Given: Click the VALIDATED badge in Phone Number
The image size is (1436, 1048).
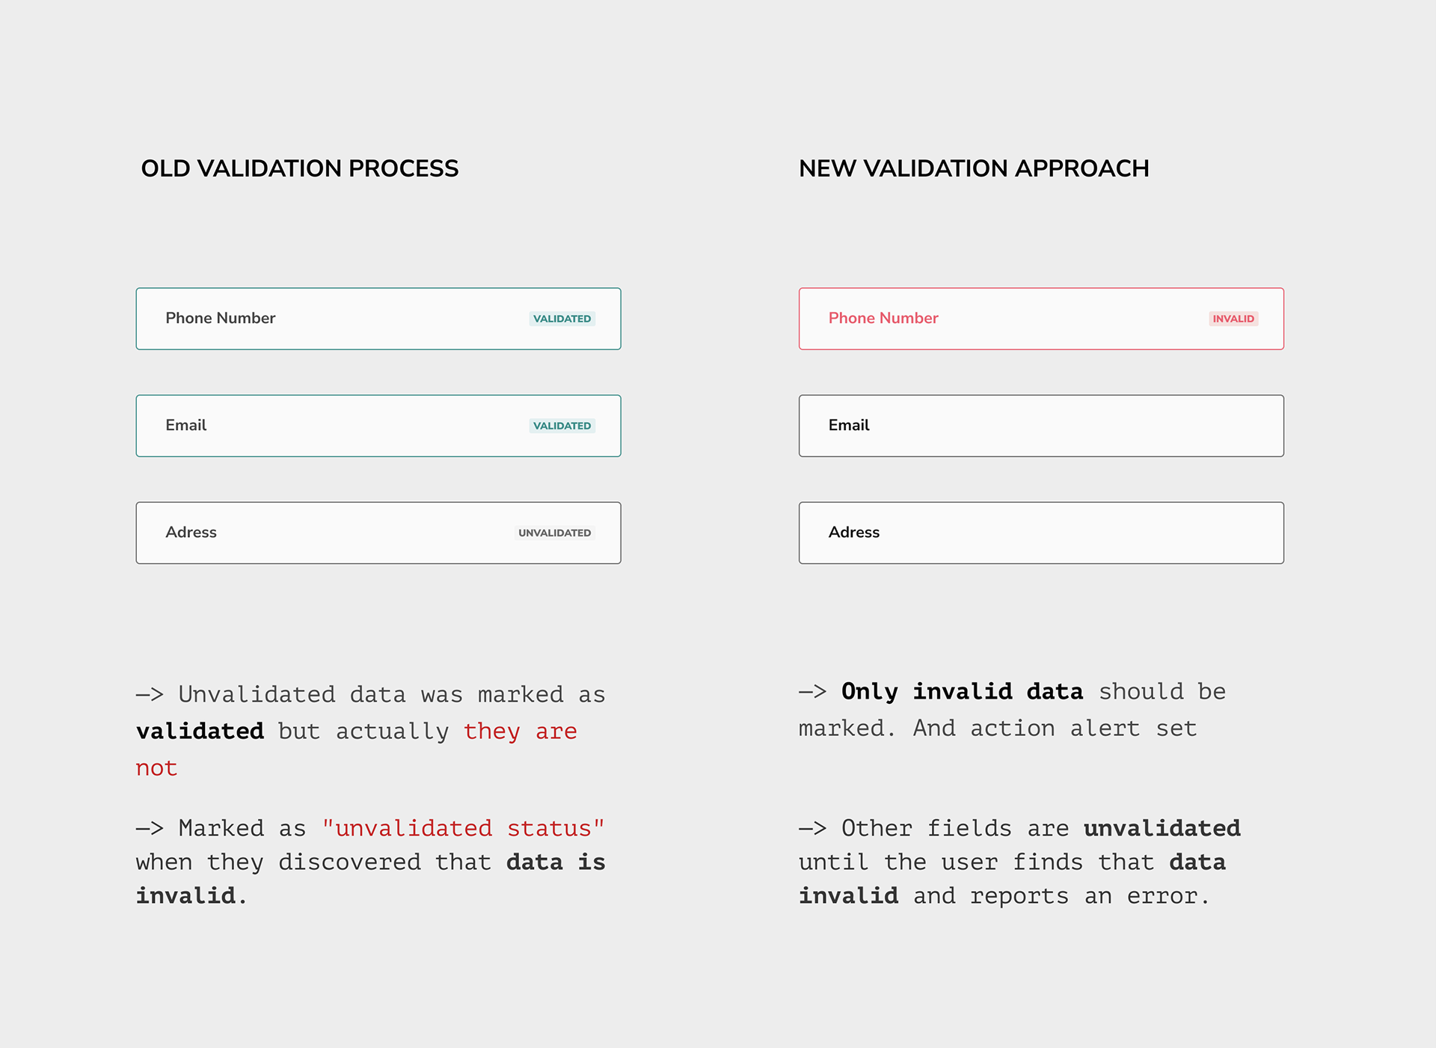Looking at the screenshot, I should coord(562,319).
